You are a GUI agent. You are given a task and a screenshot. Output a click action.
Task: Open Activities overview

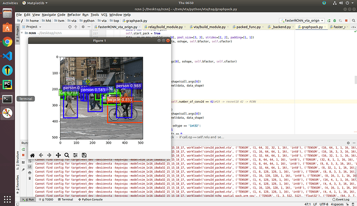10,3
